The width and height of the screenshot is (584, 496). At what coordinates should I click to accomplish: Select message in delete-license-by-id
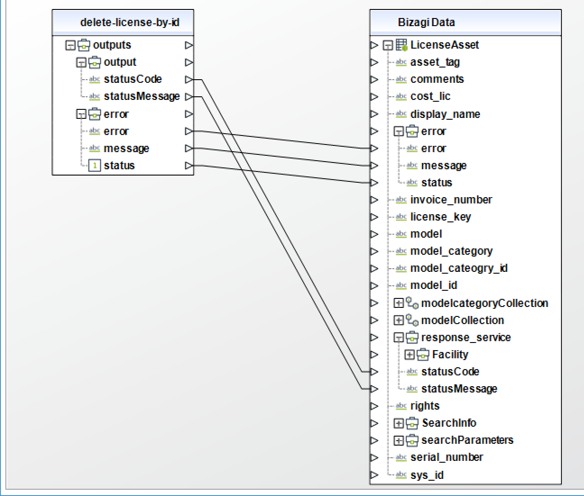click(126, 149)
